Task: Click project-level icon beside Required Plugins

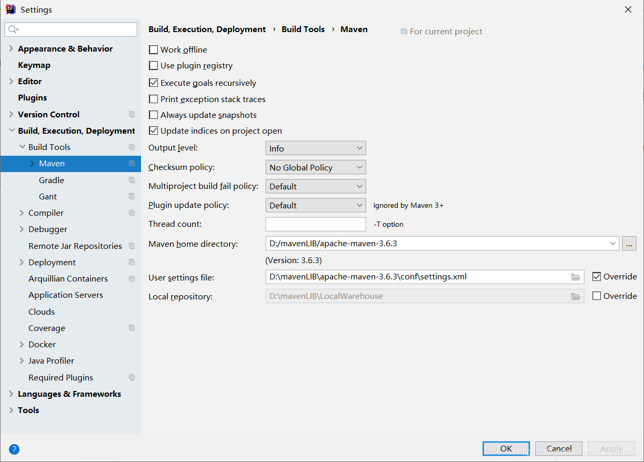Action: pyautogui.click(x=132, y=377)
